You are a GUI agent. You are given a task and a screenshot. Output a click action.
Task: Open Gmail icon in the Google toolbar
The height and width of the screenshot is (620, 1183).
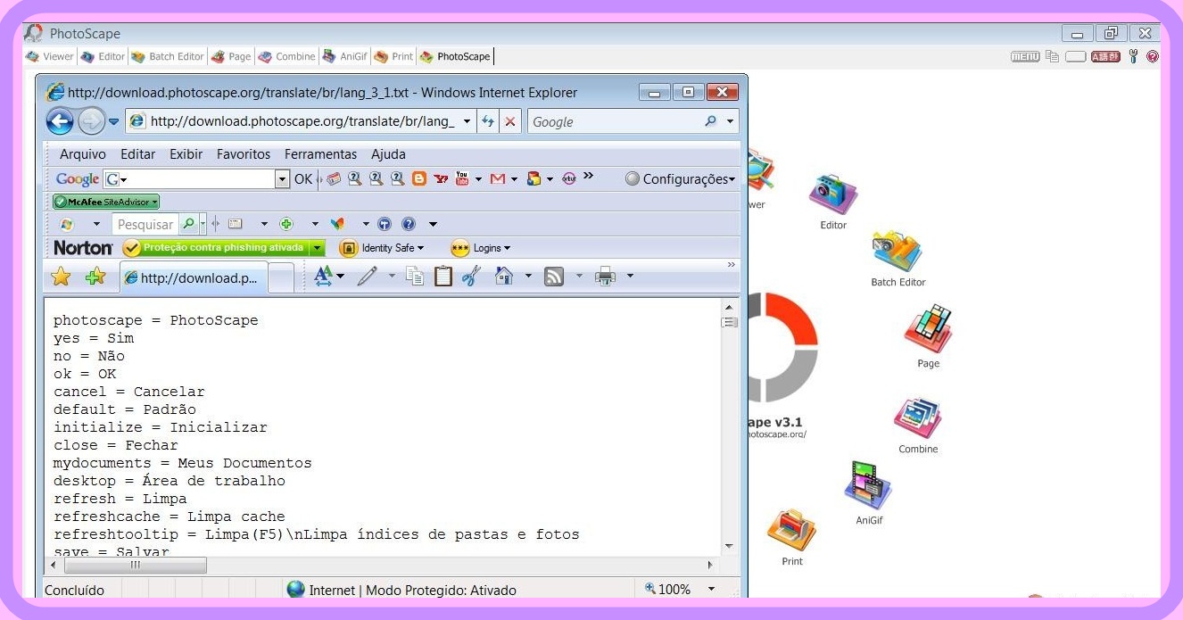(x=498, y=178)
